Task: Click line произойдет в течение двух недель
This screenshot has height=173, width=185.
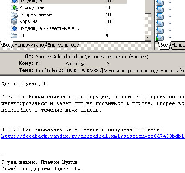Action: (51, 110)
